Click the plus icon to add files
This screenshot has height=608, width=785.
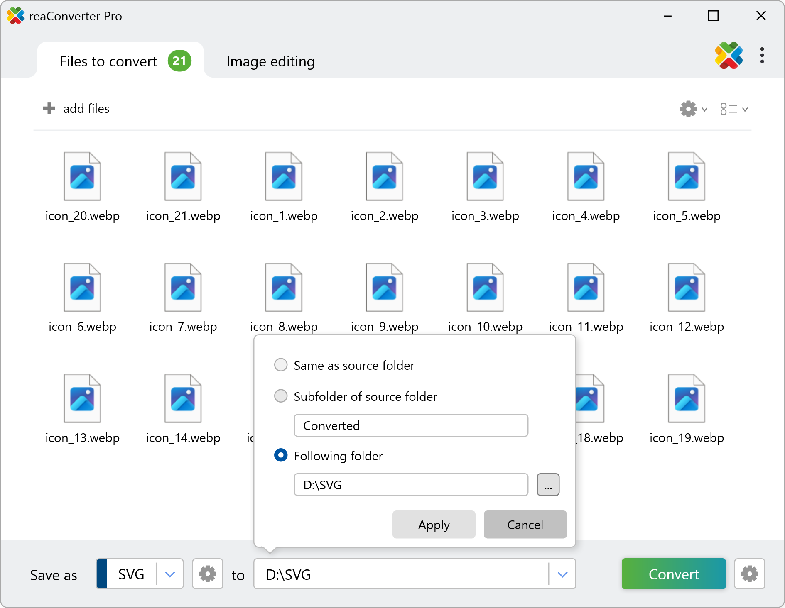[49, 108]
